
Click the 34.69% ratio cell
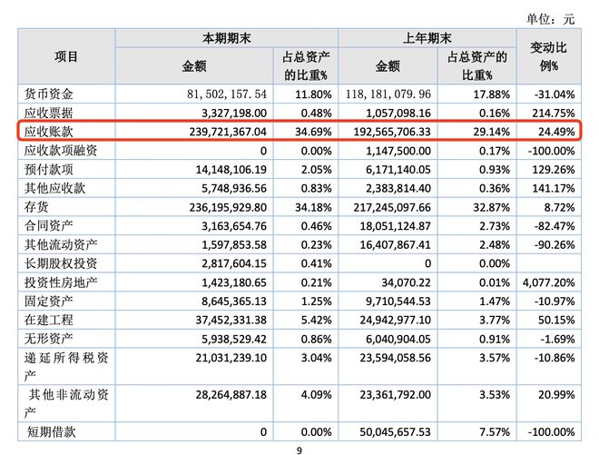[313, 132]
